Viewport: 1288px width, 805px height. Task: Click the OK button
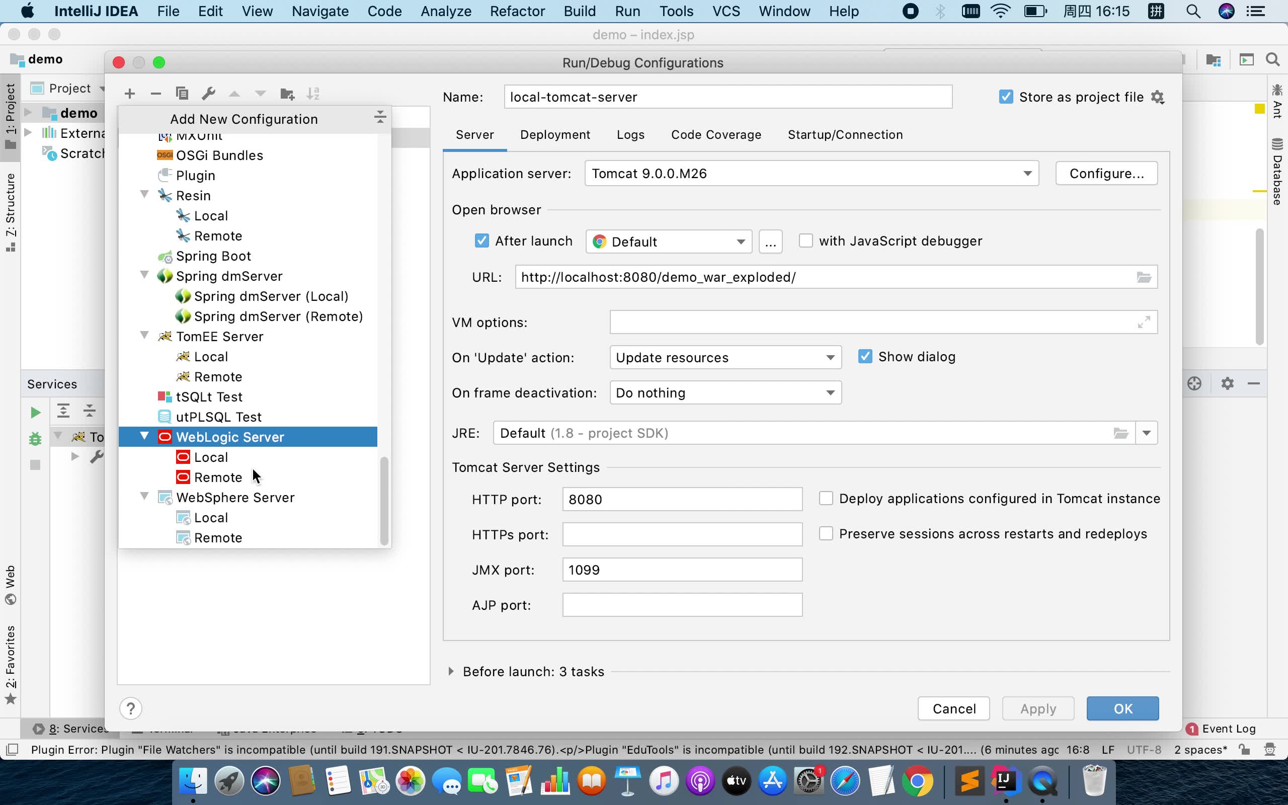1122,708
